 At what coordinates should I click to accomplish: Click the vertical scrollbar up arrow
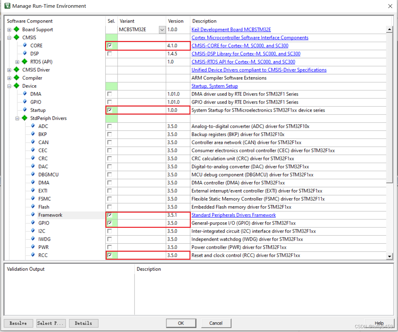tap(390, 29)
